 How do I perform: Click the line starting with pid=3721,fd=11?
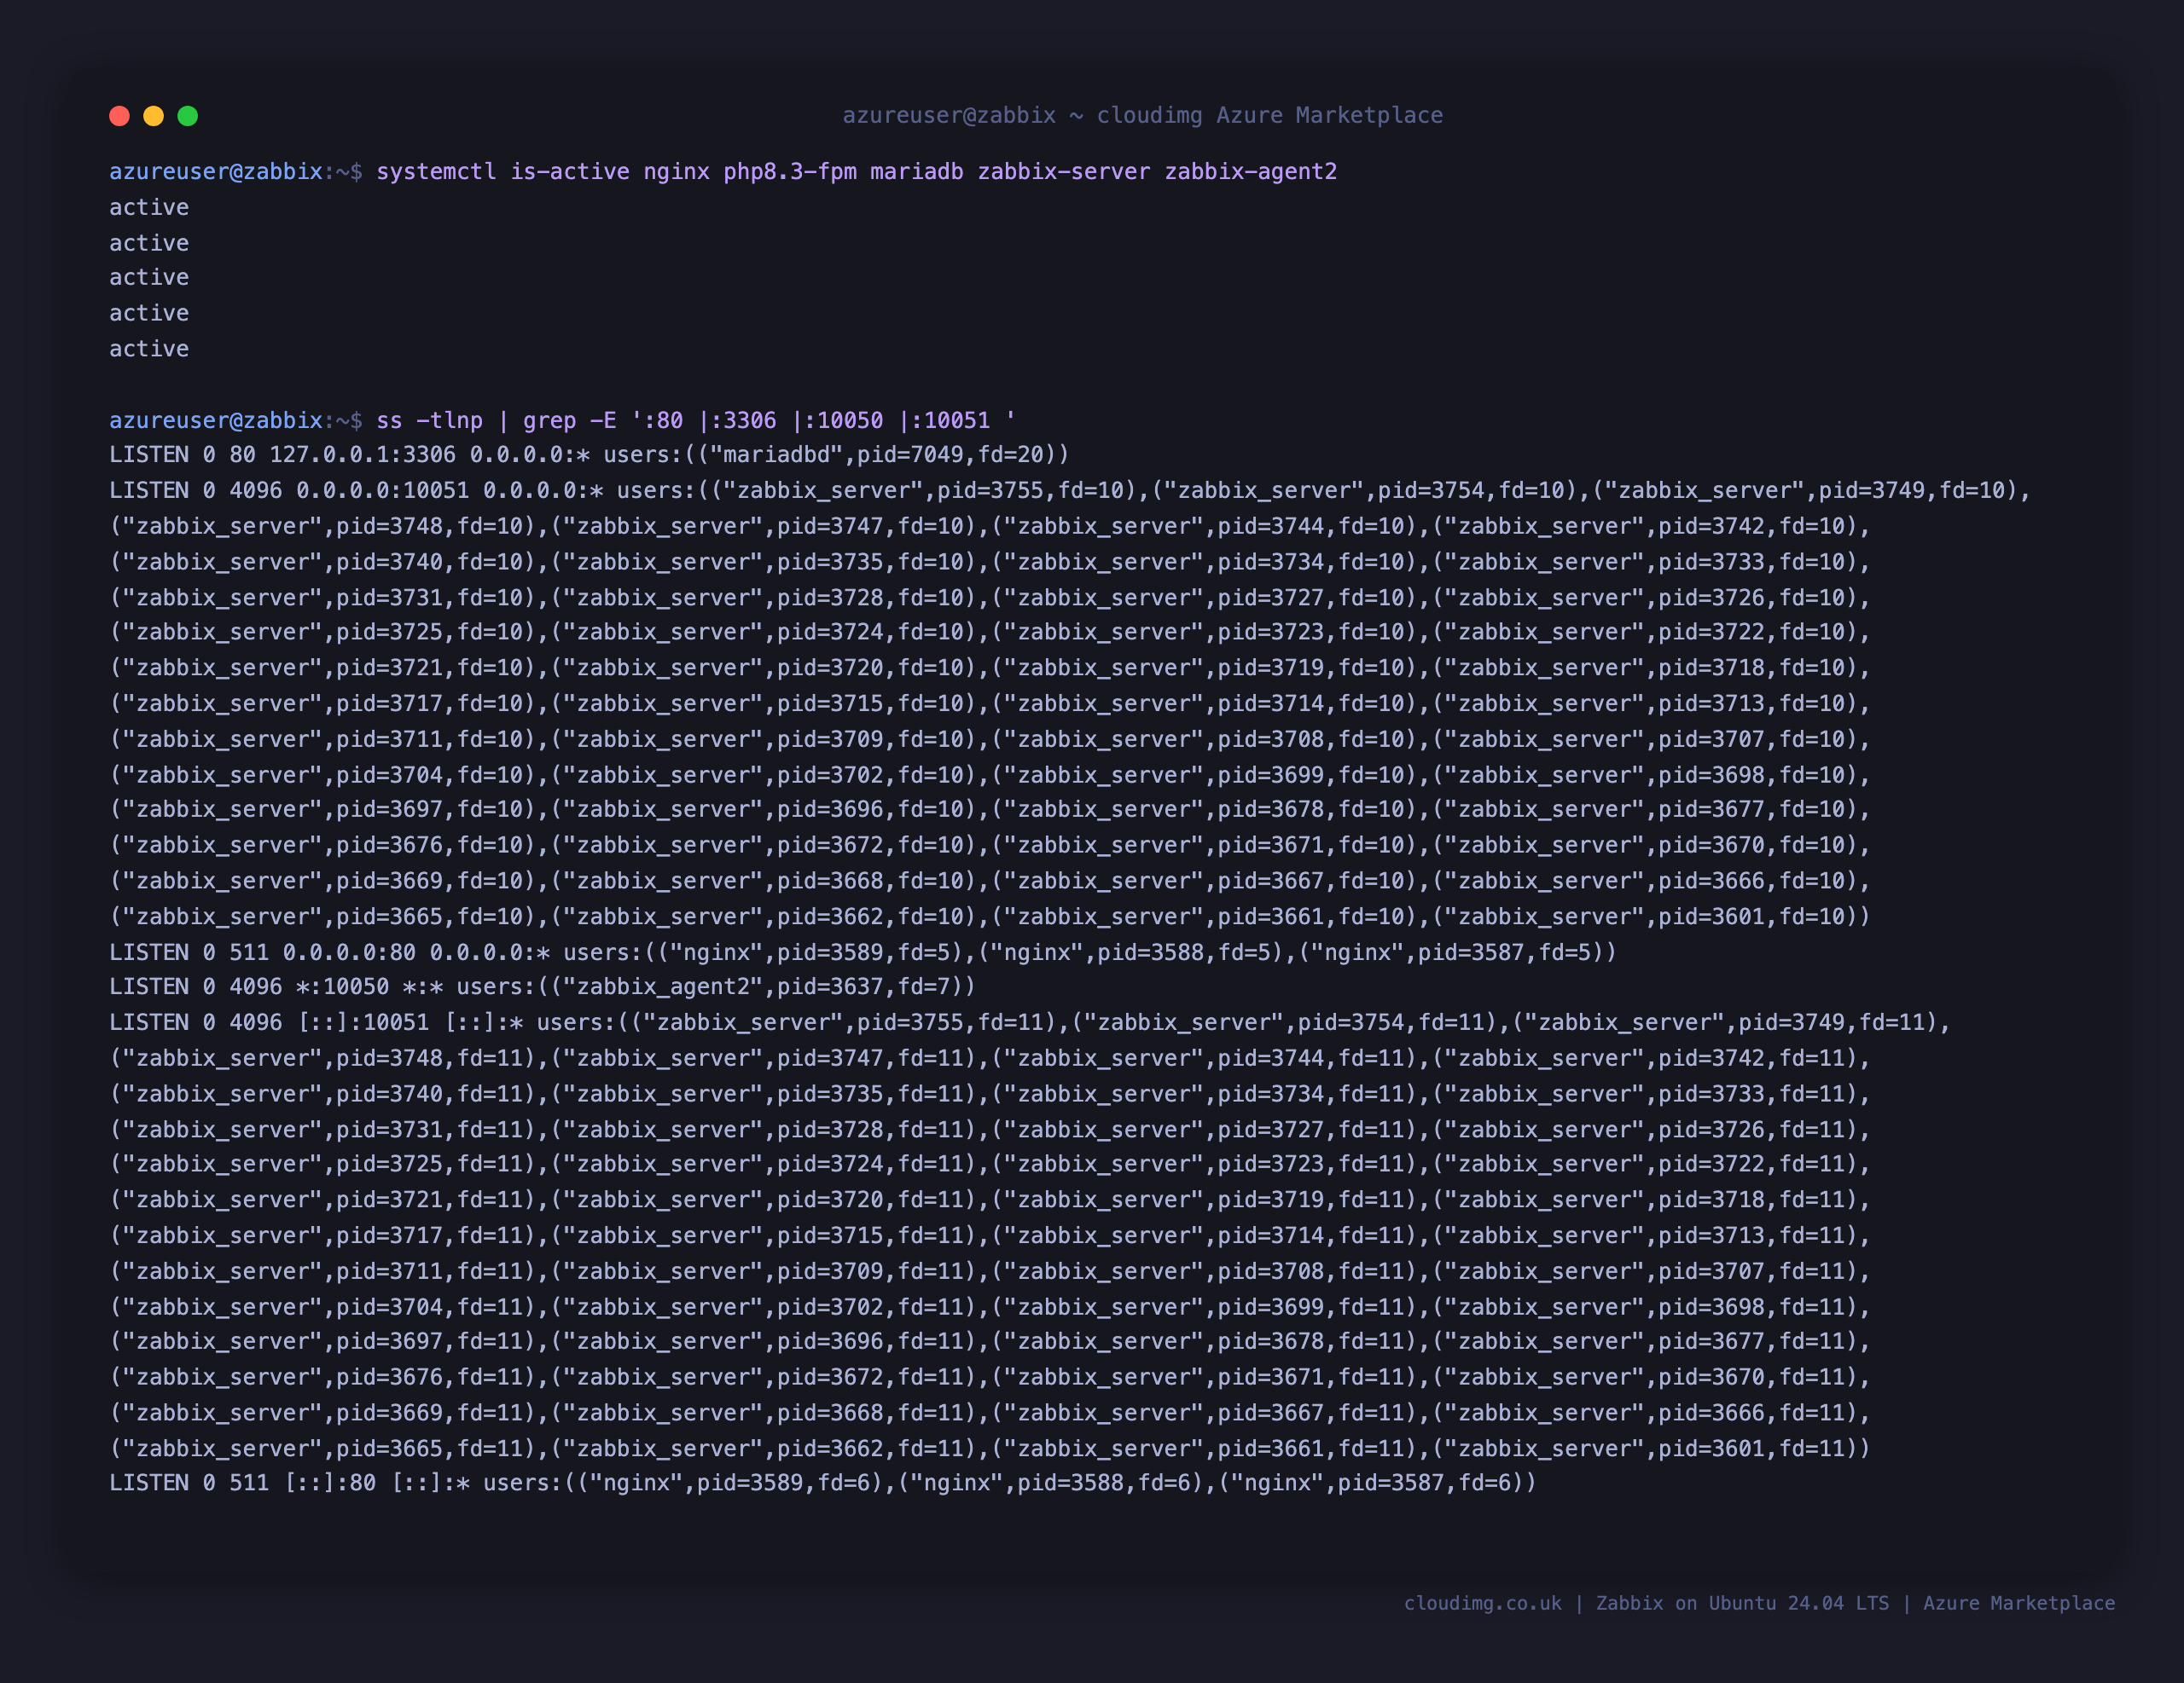tap(990, 1200)
